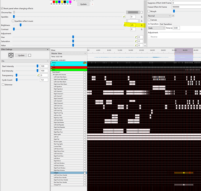Tick the Chroma Key enable checkbox
Image resolution: width=201 pixels, height=191 pixels.
pyautogui.click(x=141, y=12)
